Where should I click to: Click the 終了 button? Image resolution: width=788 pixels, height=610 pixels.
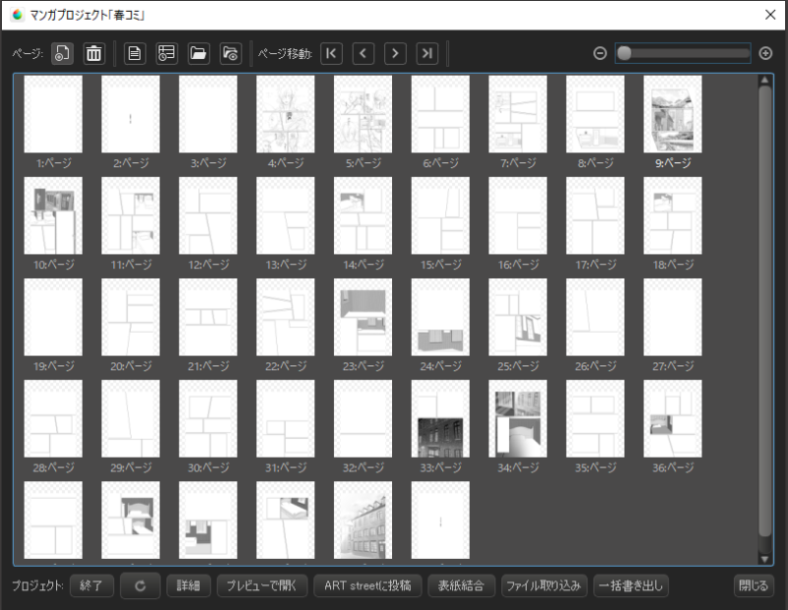pos(92,586)
